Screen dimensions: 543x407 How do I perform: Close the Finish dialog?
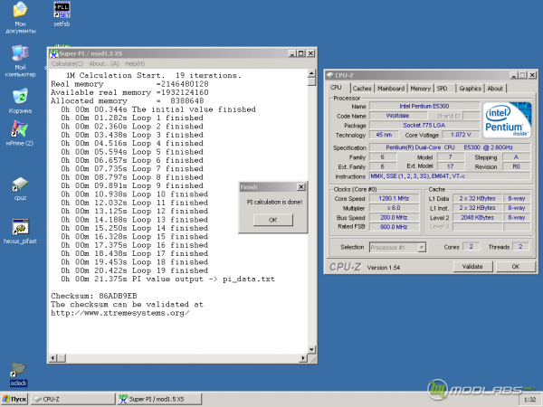(301, 187)
